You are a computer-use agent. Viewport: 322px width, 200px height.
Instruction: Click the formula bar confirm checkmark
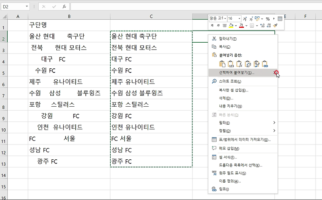[54, 6]
